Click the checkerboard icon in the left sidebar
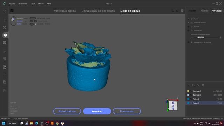 point(5,67)
